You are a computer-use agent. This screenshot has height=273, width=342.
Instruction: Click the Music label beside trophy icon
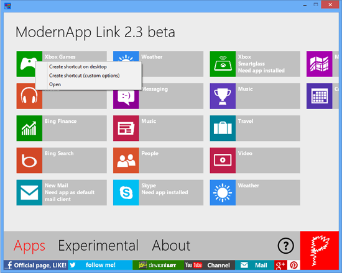[246, 89]
